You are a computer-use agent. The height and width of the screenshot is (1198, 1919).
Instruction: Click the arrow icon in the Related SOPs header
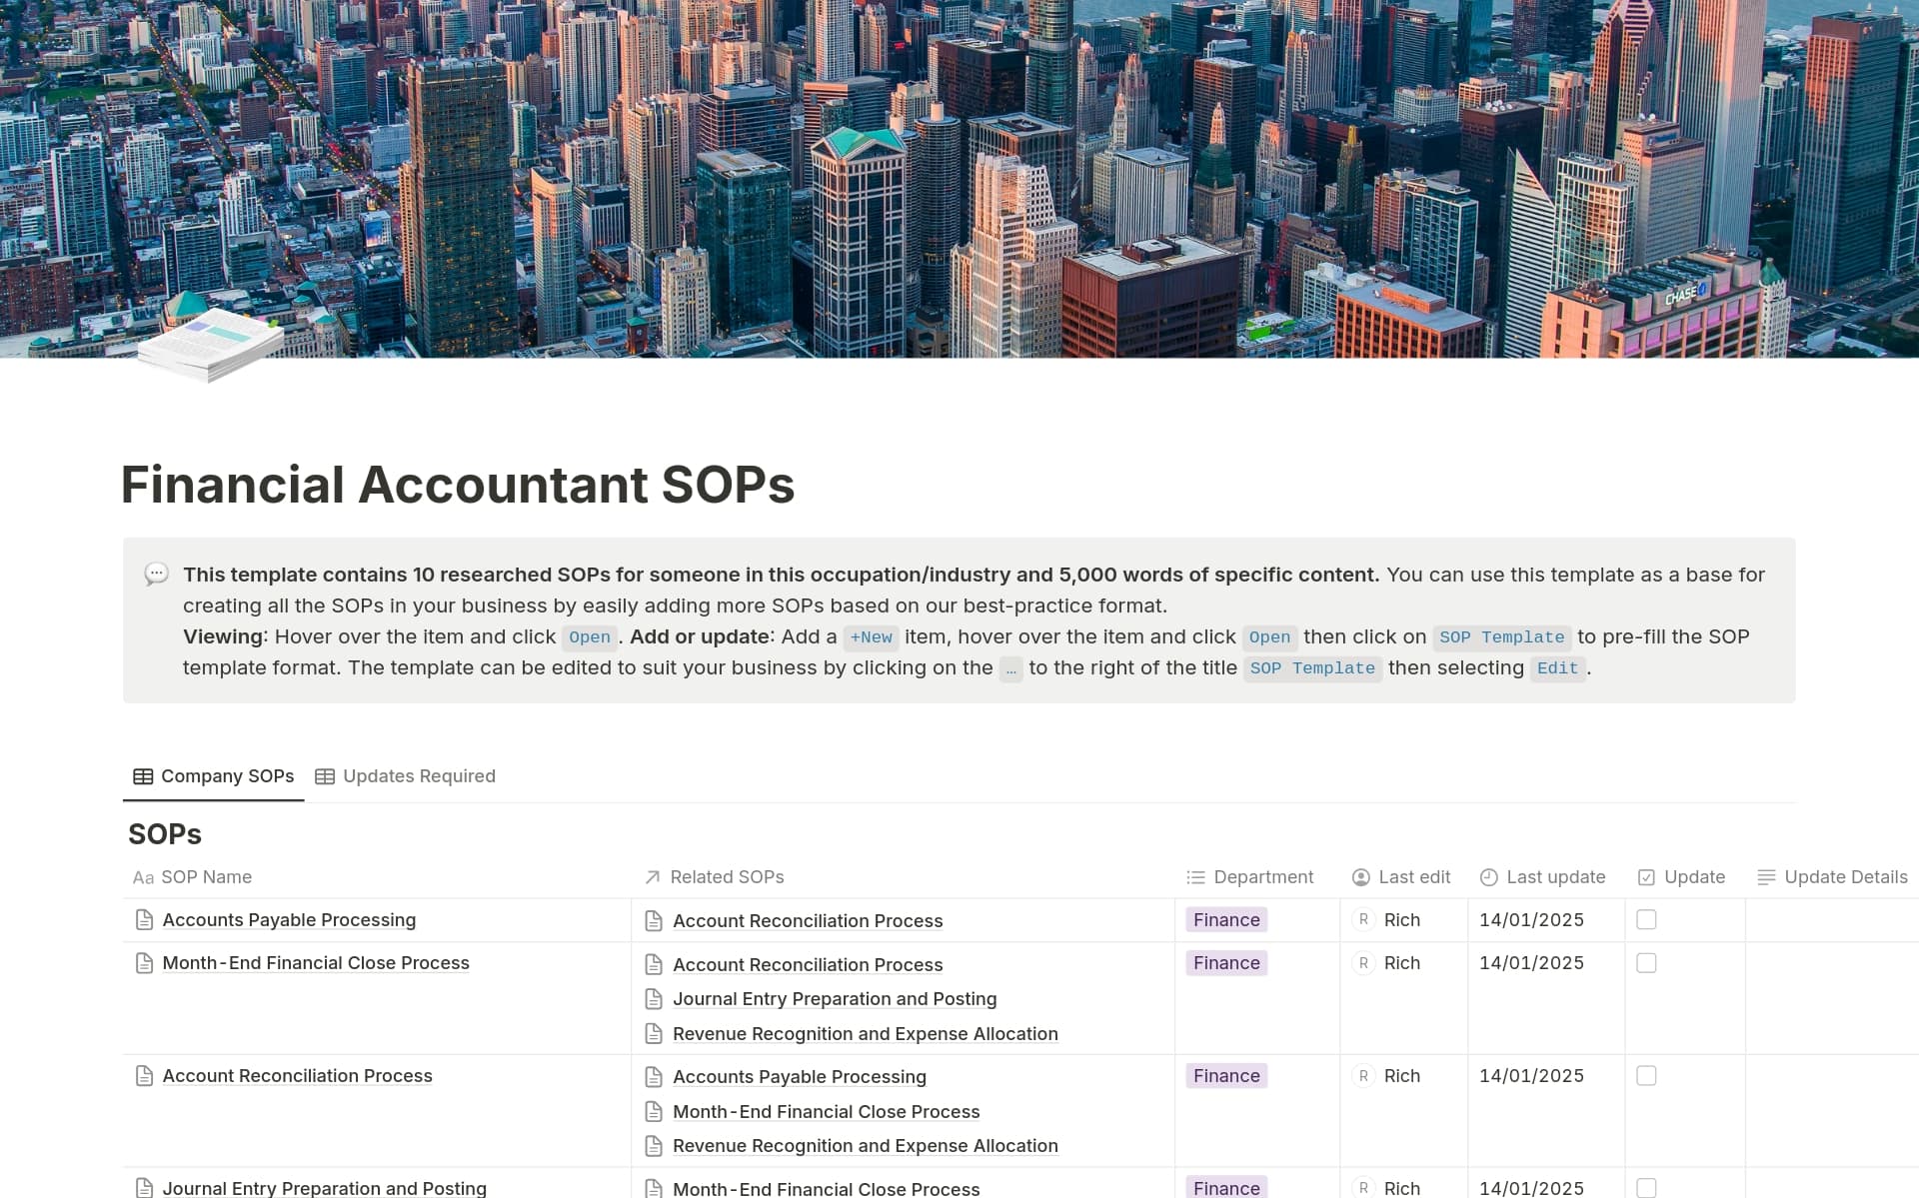(x=651, y=877)
